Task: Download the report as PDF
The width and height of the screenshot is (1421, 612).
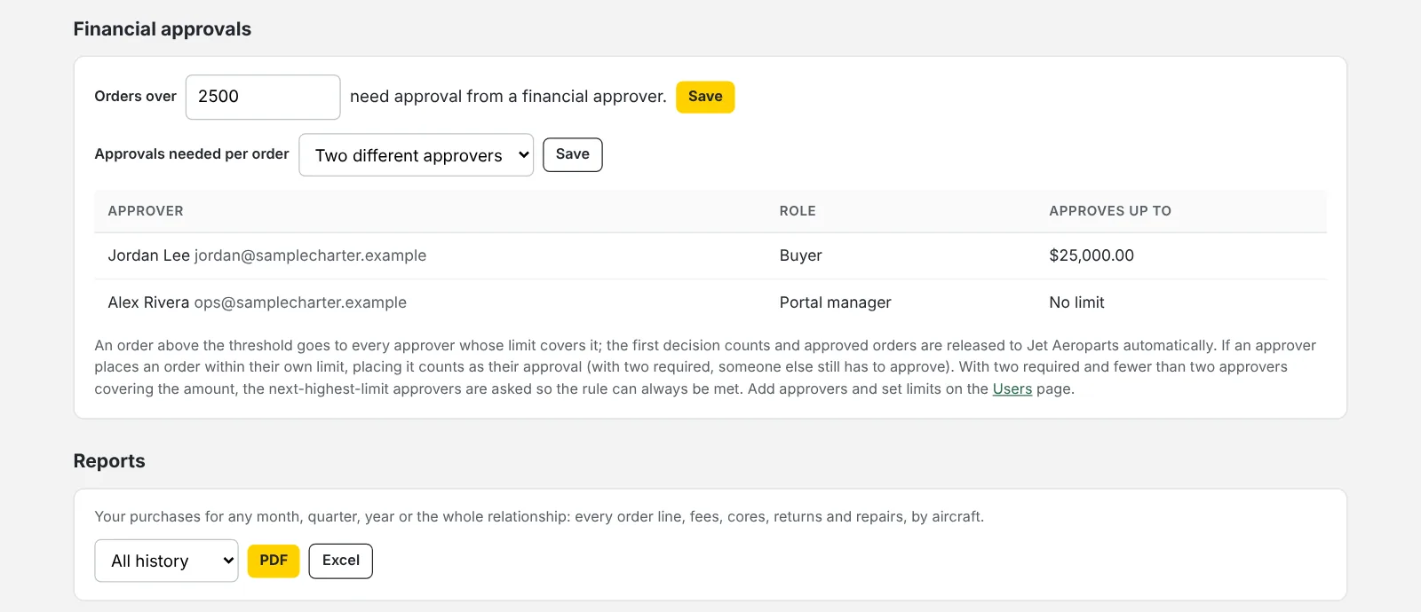Action: tap(274, 561)
